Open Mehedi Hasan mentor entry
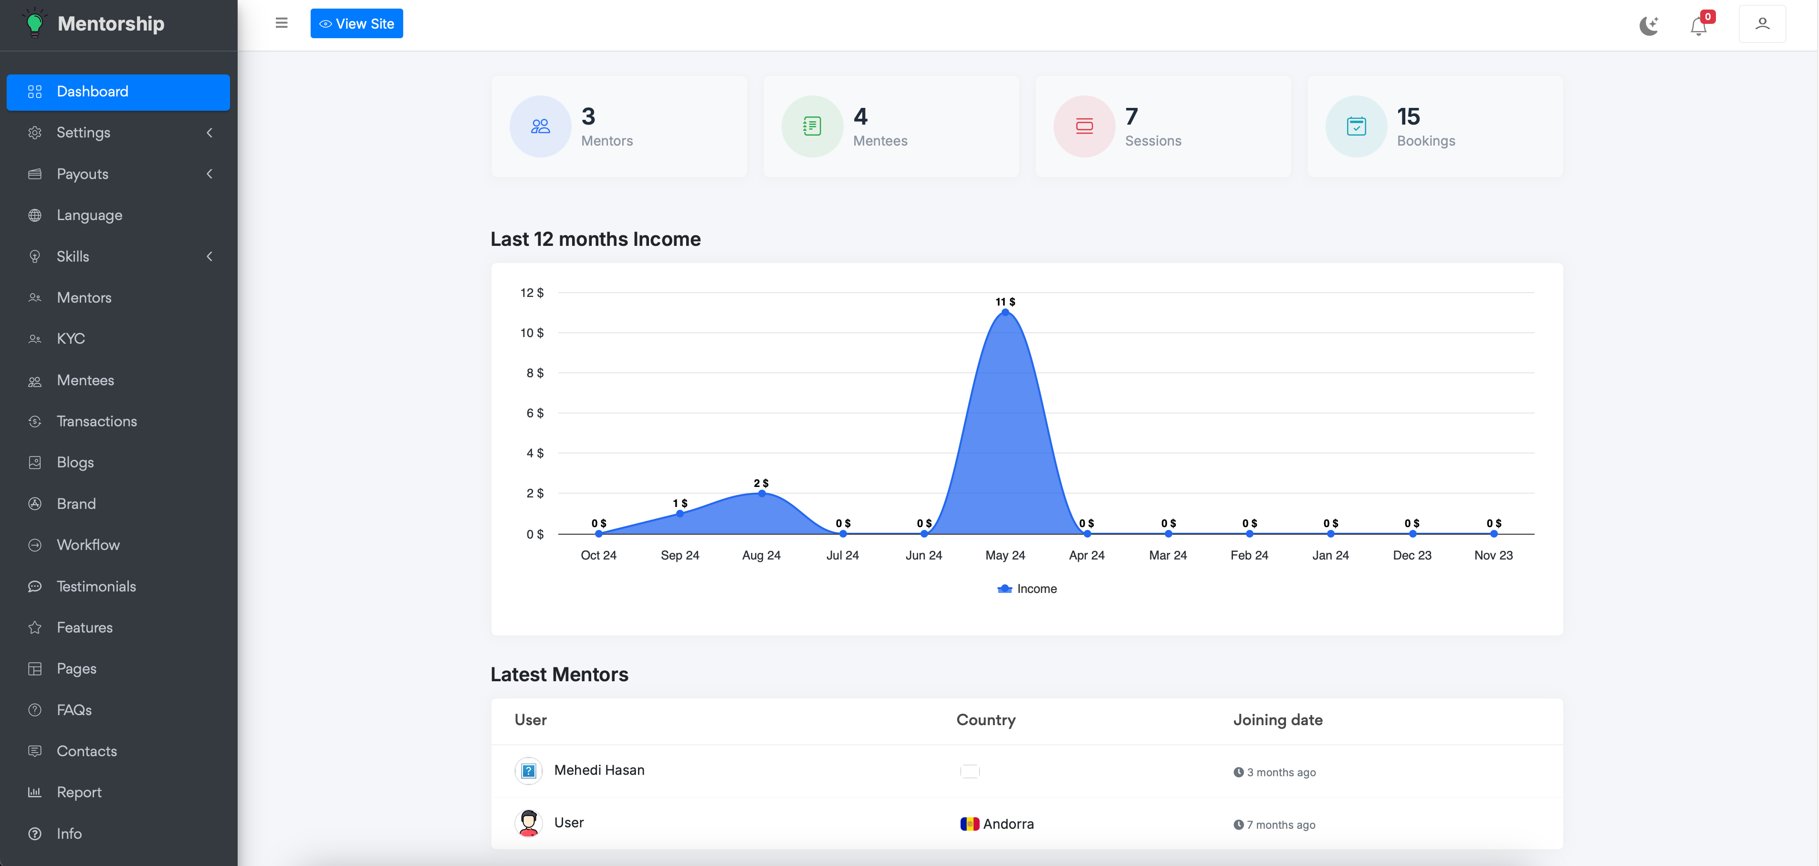Viewport: 1819px width, 866px height. click(x=599, y=770)
